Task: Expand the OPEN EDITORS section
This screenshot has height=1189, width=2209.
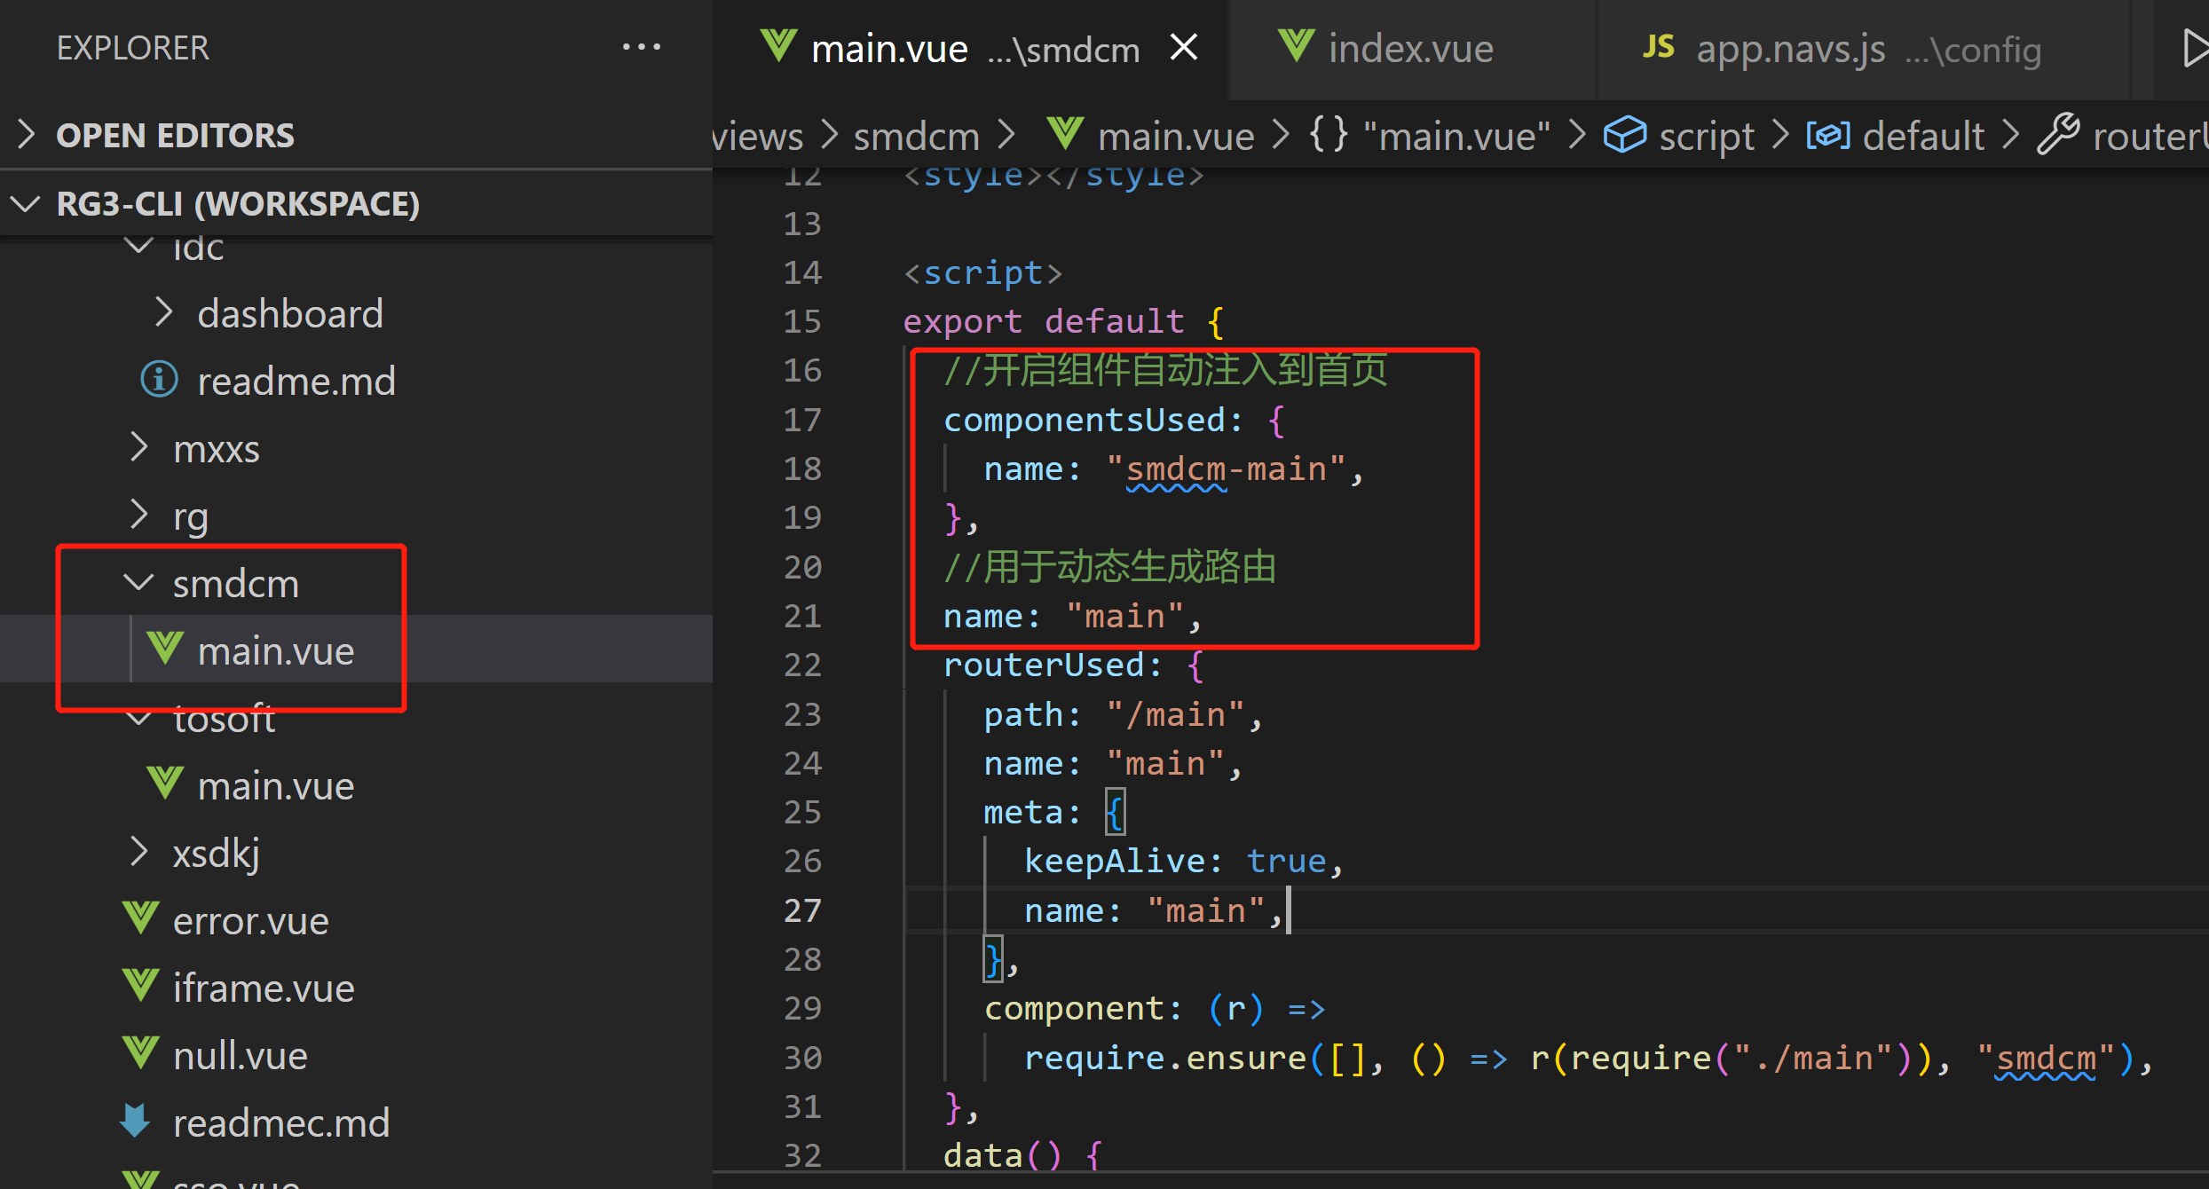Action: pyautogui.click(x=26, y=135)
